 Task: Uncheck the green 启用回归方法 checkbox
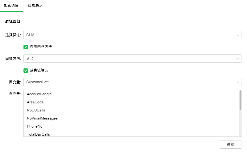(26, 47)
